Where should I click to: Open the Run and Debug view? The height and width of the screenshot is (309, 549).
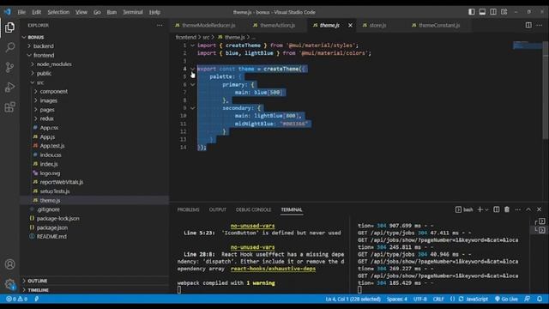point(9,88)
